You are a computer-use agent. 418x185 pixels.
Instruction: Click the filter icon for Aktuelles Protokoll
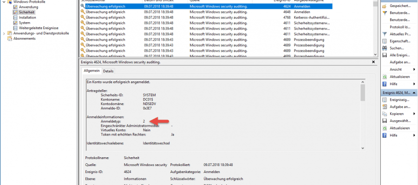pyautogui.click(x=384, y=34)
